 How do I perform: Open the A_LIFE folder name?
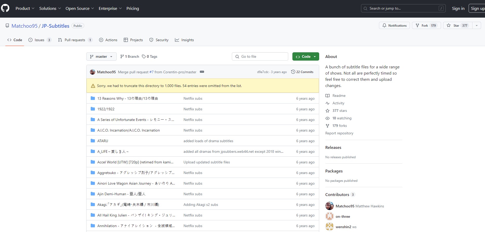pos(113,151)
